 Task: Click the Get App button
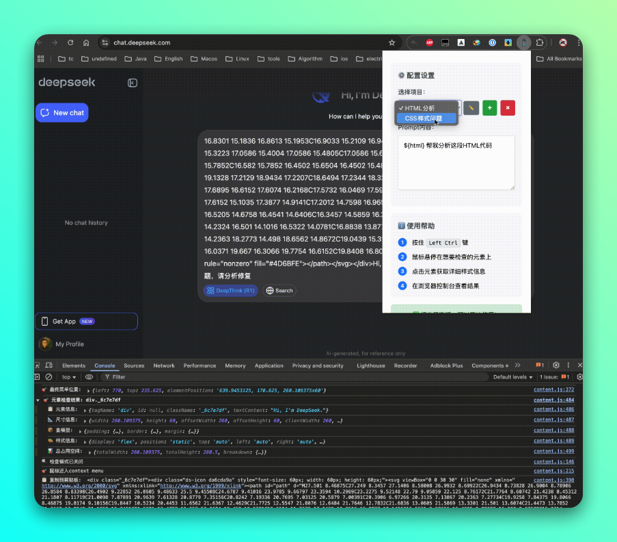tap(87, 321)
